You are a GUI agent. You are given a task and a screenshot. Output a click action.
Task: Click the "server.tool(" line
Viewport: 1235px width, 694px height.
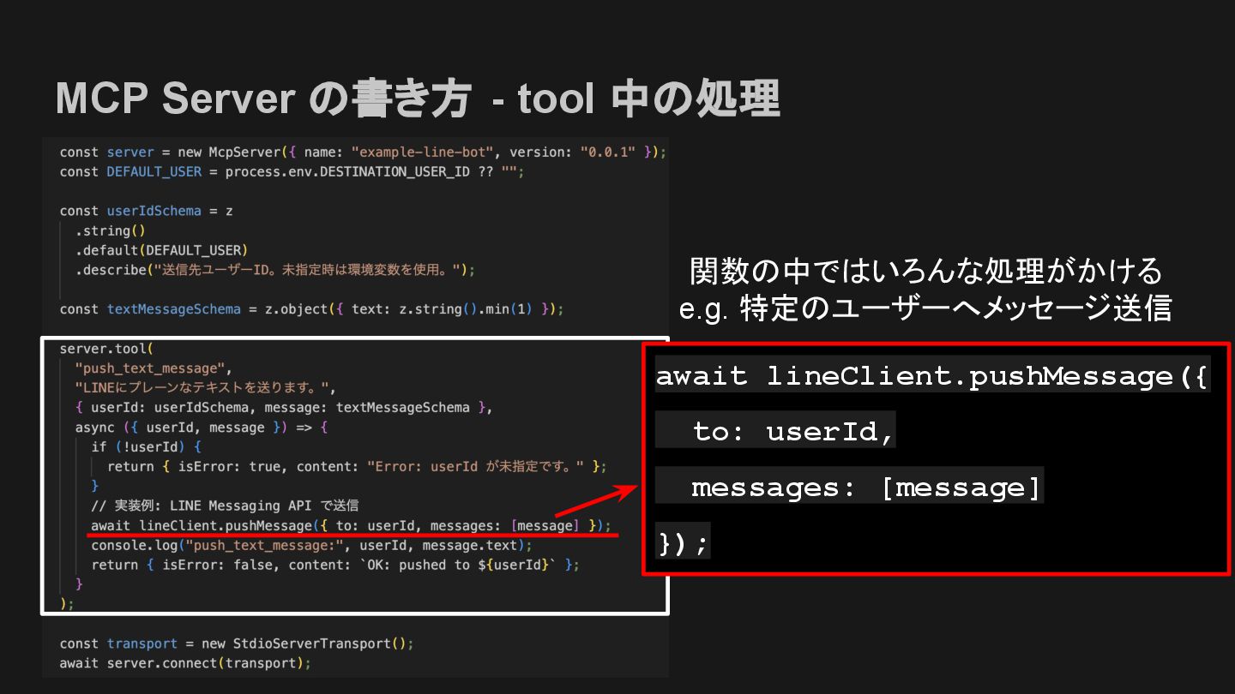(105, 349)
